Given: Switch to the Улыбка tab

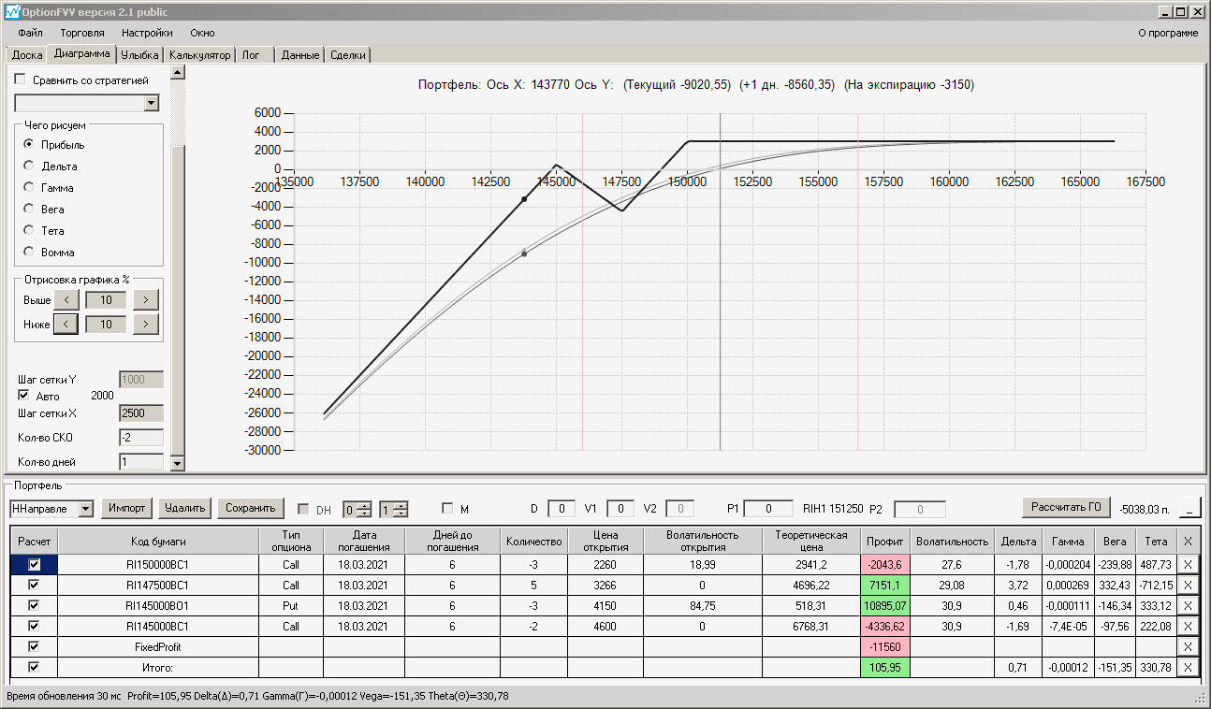Looking at the screenshot, I should [140, 55].
